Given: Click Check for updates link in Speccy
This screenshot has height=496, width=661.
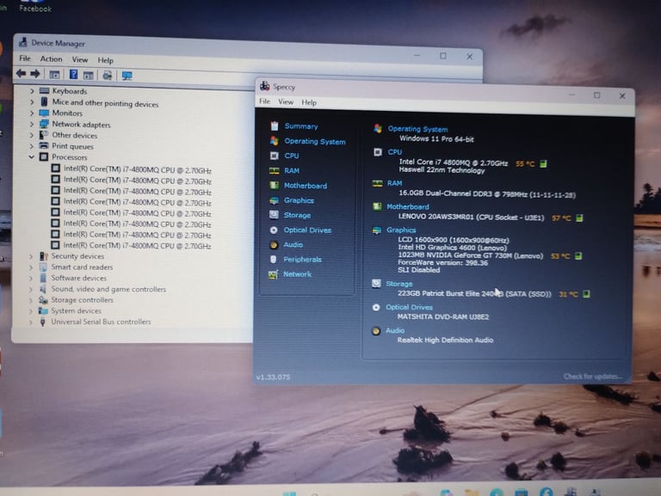Looking at the screenshot, I should point(592,376).
